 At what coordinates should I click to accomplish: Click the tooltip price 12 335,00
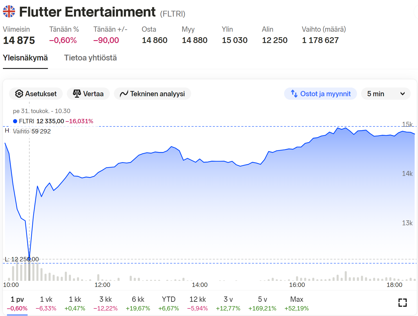(50, 121)
